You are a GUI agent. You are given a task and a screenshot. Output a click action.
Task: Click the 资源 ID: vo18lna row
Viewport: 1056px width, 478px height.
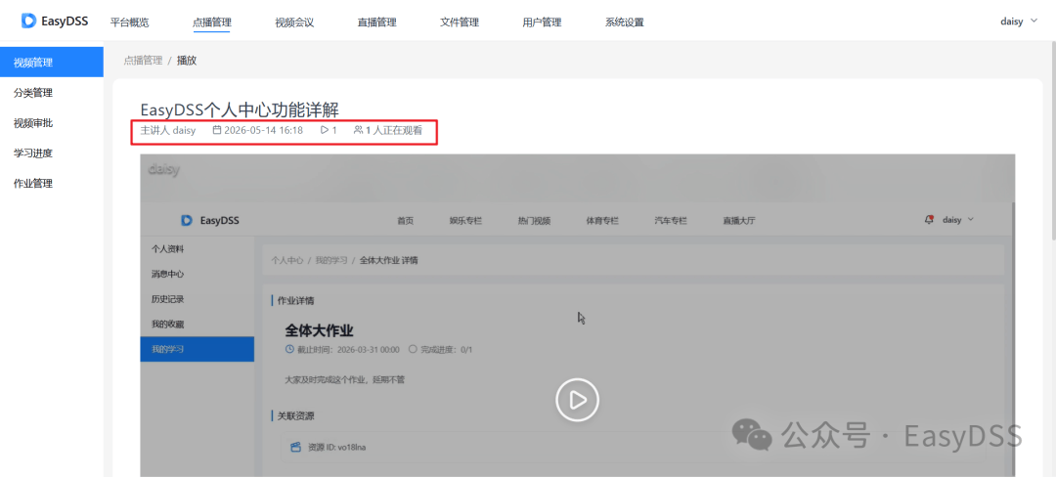point(633,447)
